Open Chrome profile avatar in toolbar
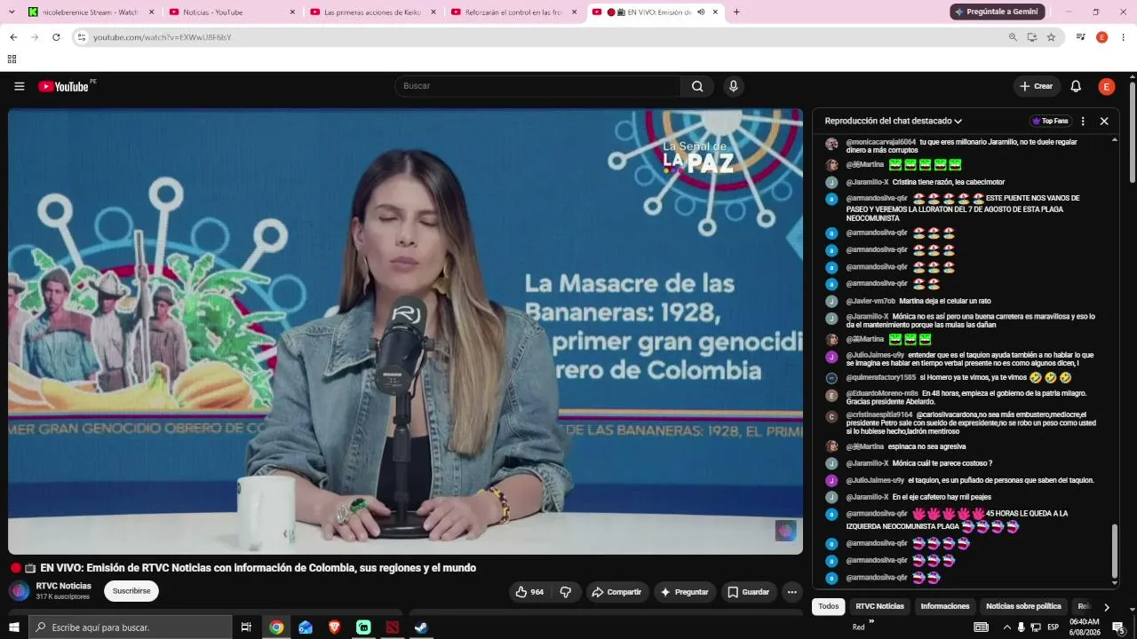The height and width of the screenshot is (639, 1137). 1101,37
